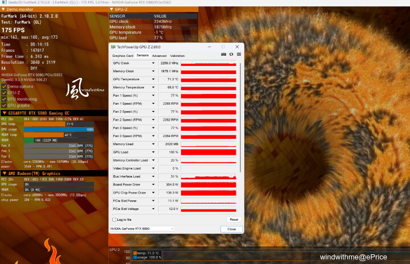410x264 pixels.
Task: Open the GPU Chip Power Draw dropdown
Action: pyautogui.click(x=153, y=193)
